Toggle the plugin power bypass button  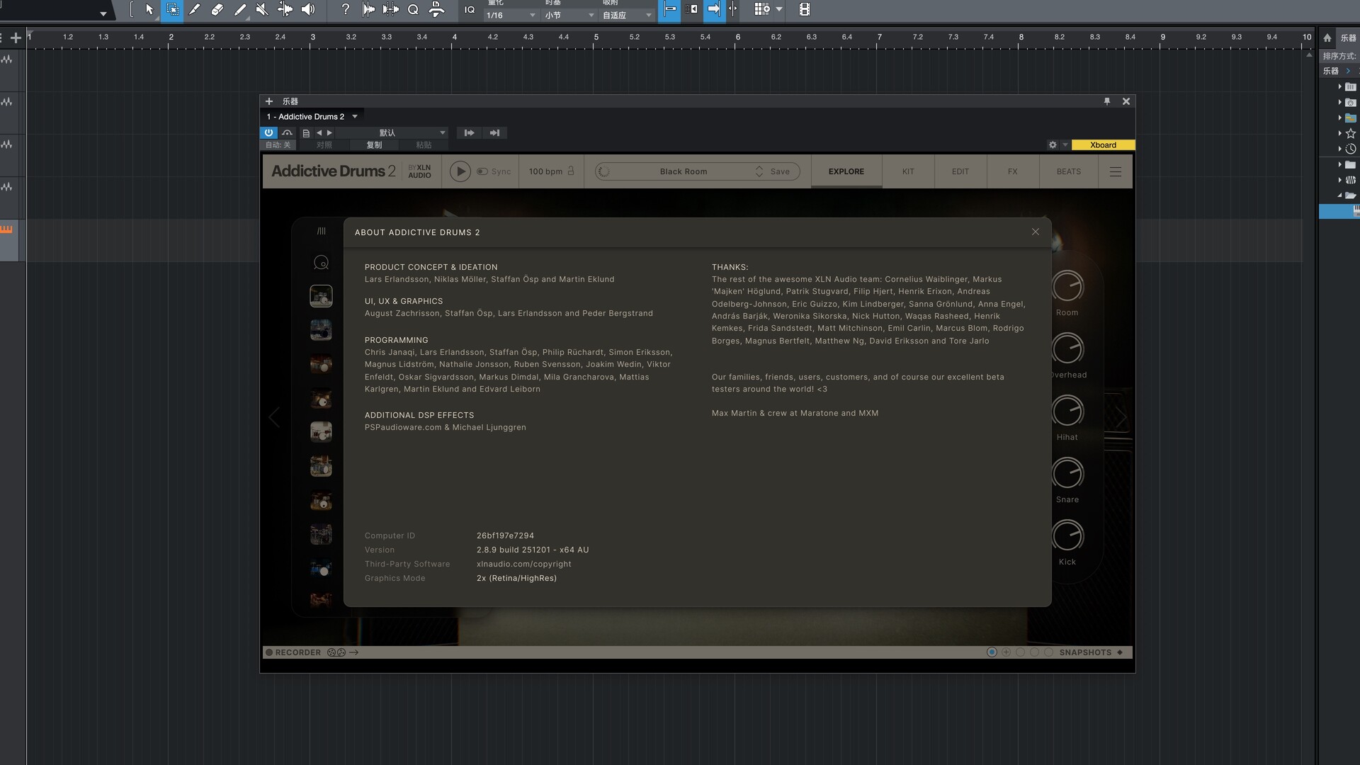click(x=268, y=132)
